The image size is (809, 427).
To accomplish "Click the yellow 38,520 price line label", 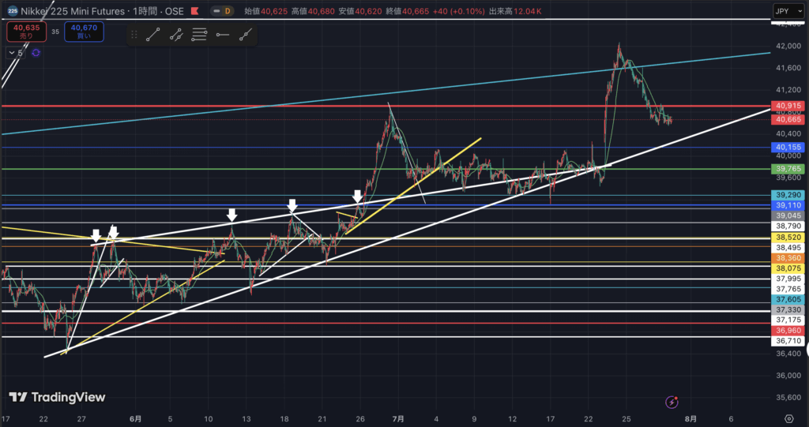I will coord(788,238).
